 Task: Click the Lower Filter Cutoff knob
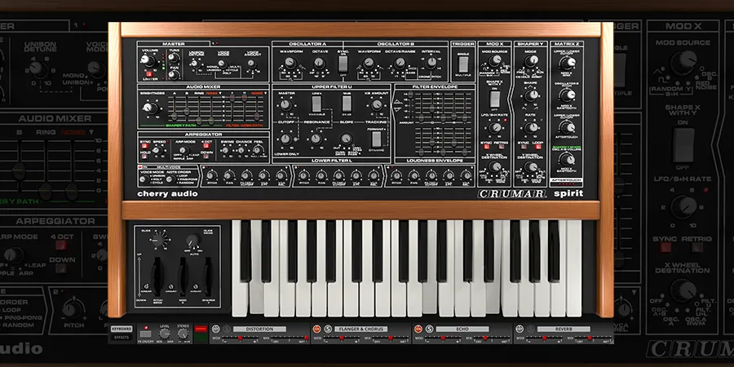click(285, 139)
